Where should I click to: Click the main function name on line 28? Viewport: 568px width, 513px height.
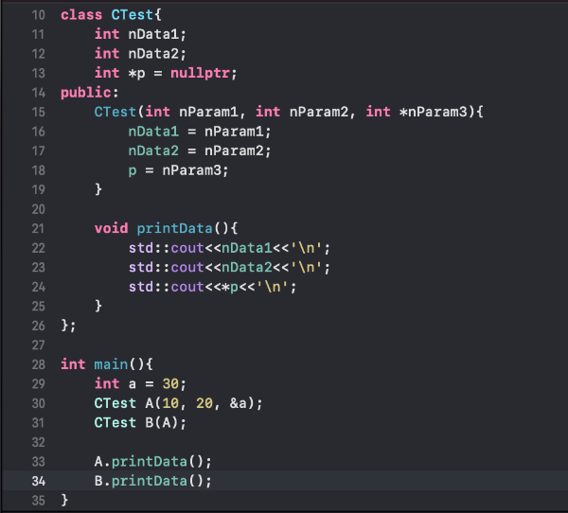click(111, 364)
